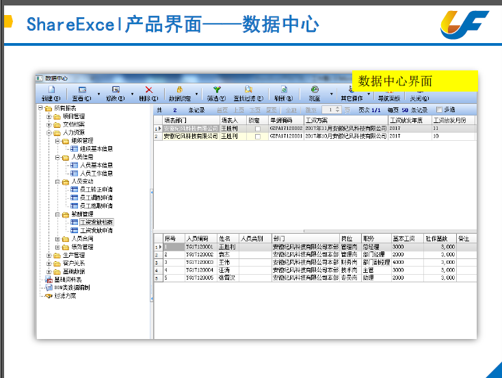The width and height of the screenshot is (502, 378).
Task: Select the 袁杰 name cell
Action: 228,255
